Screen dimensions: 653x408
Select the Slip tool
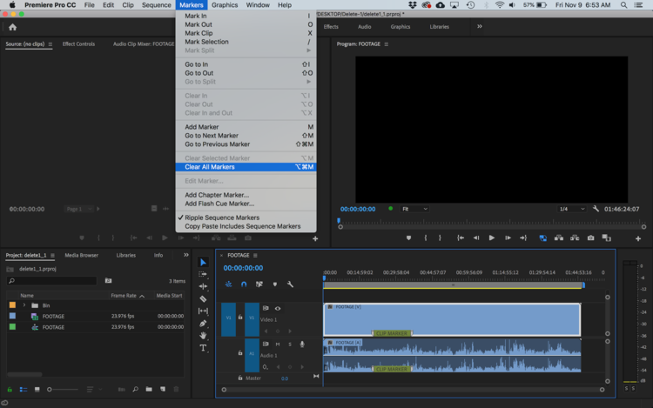[x=203, y=311]
